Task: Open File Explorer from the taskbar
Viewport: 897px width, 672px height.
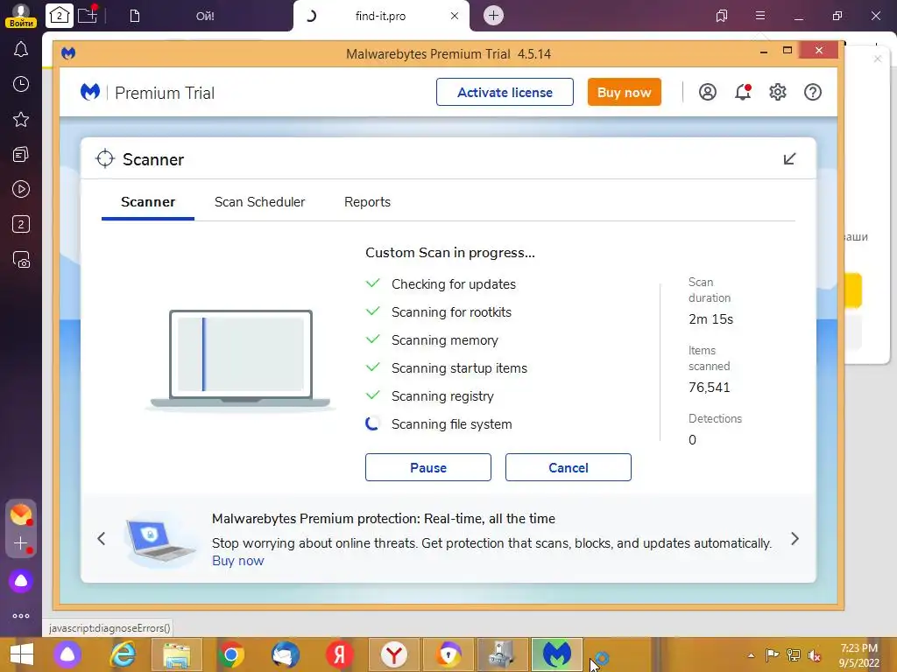Action: click(x=177, y=654)
